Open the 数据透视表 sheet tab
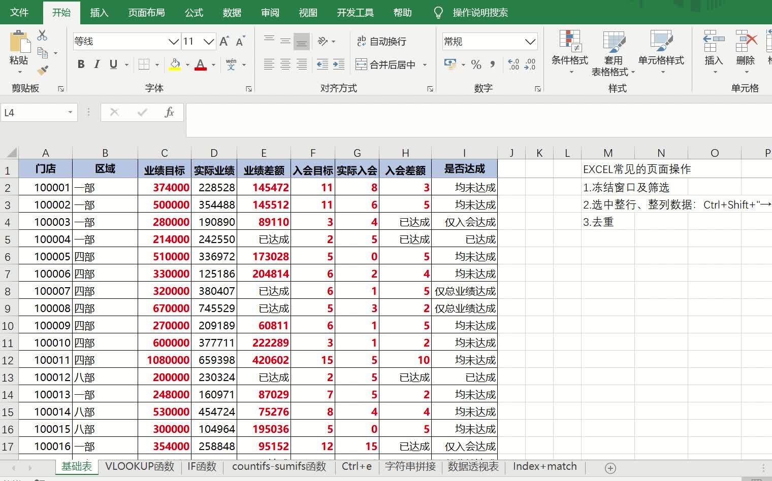The image size is (772, 481). coord(473,467)
